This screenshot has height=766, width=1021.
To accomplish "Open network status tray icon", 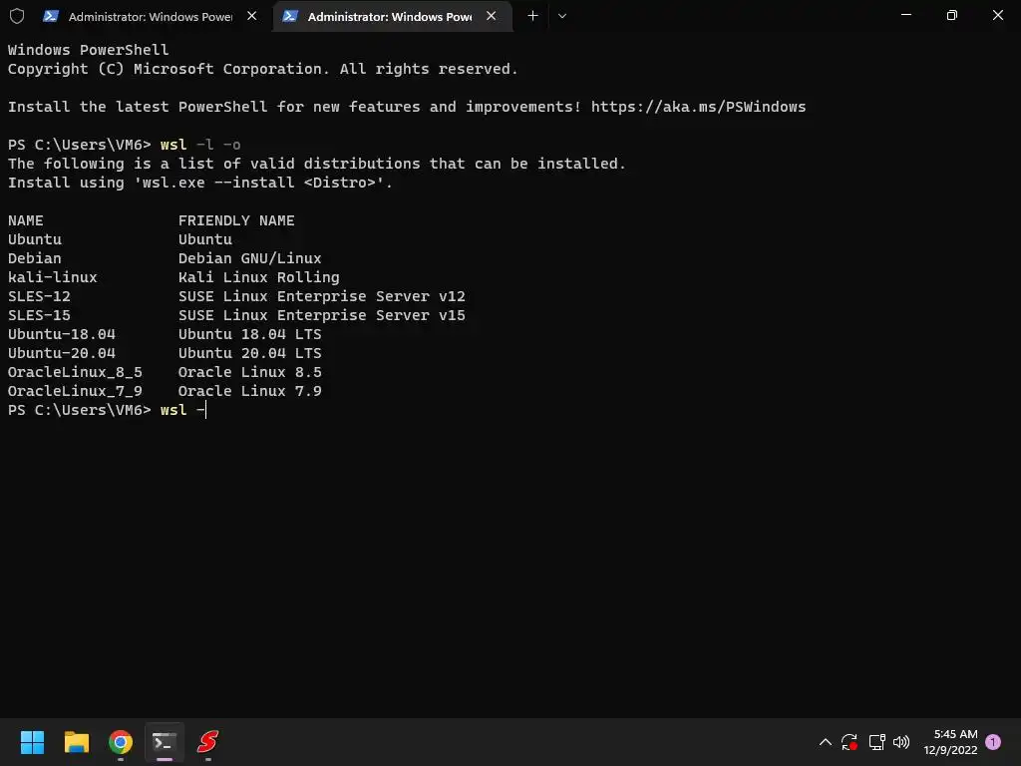I will [x=876, y=742].
